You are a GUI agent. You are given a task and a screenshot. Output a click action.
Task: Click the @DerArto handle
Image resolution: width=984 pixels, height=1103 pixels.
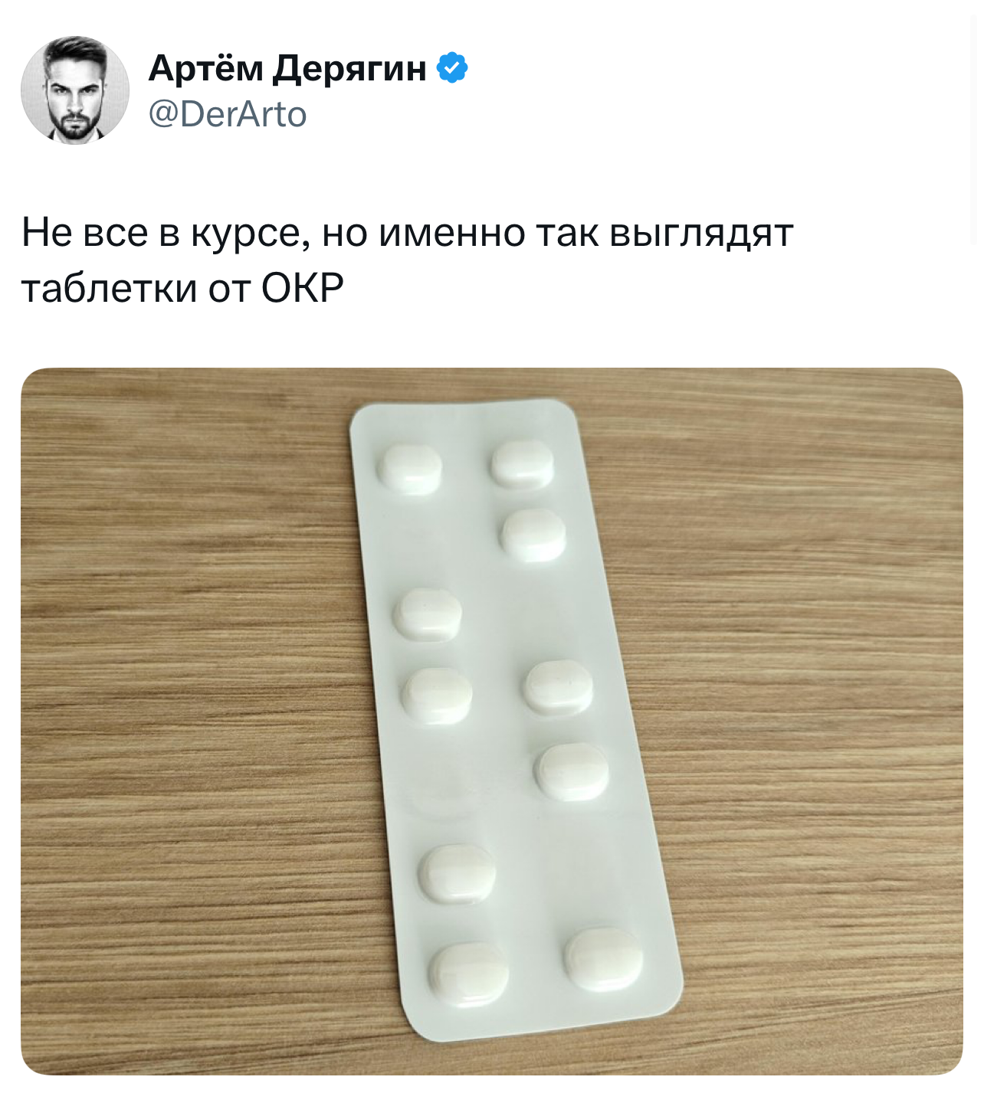coord(228,115)
